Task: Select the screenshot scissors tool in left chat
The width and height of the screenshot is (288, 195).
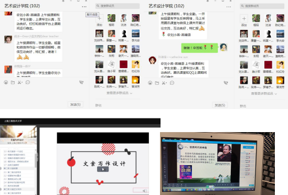Action: (x=19, y=82)
